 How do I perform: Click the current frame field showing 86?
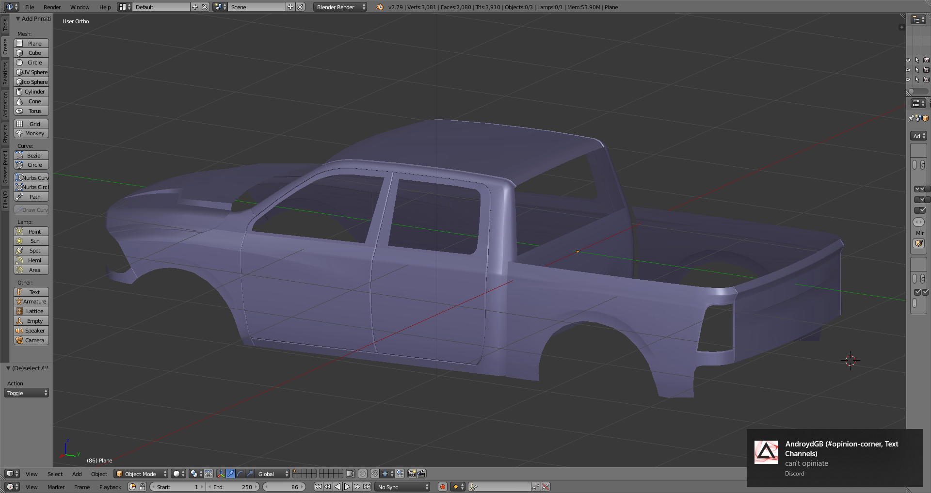[284, 487]
